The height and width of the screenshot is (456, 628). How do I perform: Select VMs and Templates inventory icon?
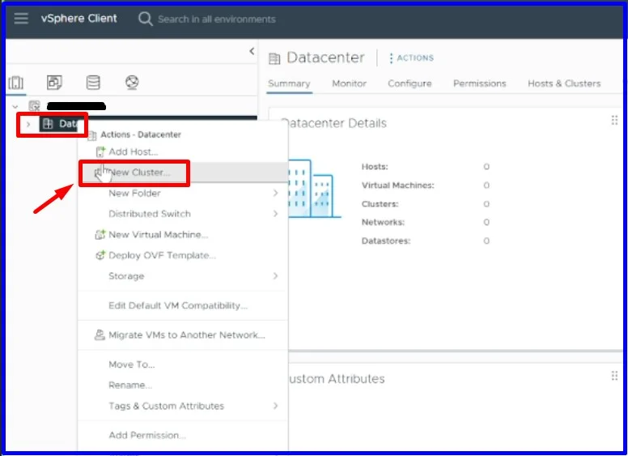point(54,83)
